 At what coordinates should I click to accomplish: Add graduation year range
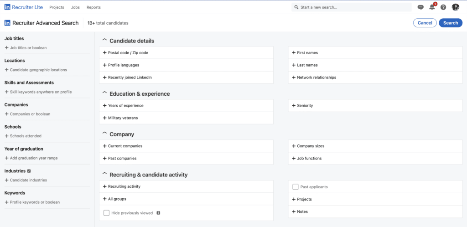(x=31, y=158)
